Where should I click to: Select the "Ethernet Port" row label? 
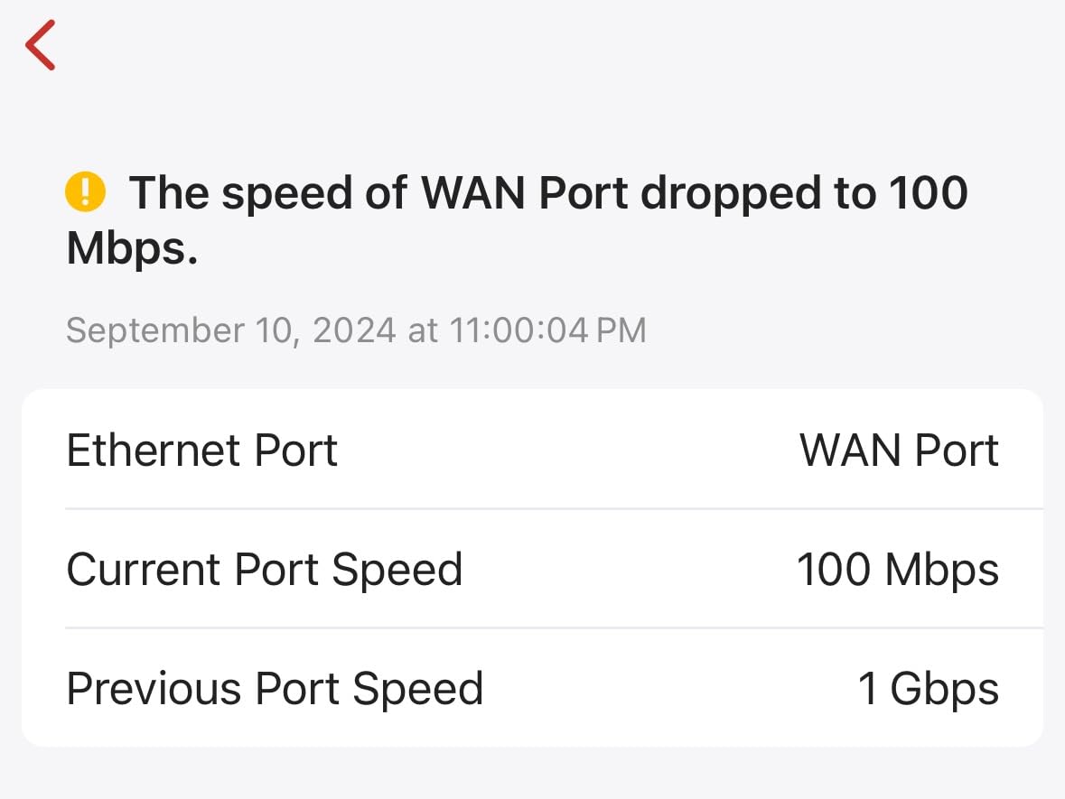coord(202,450)
